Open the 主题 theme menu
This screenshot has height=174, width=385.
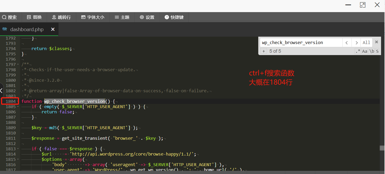(x=122, y=17)
